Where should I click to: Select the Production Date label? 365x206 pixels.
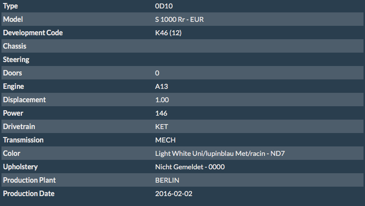(x=29, y=194)
